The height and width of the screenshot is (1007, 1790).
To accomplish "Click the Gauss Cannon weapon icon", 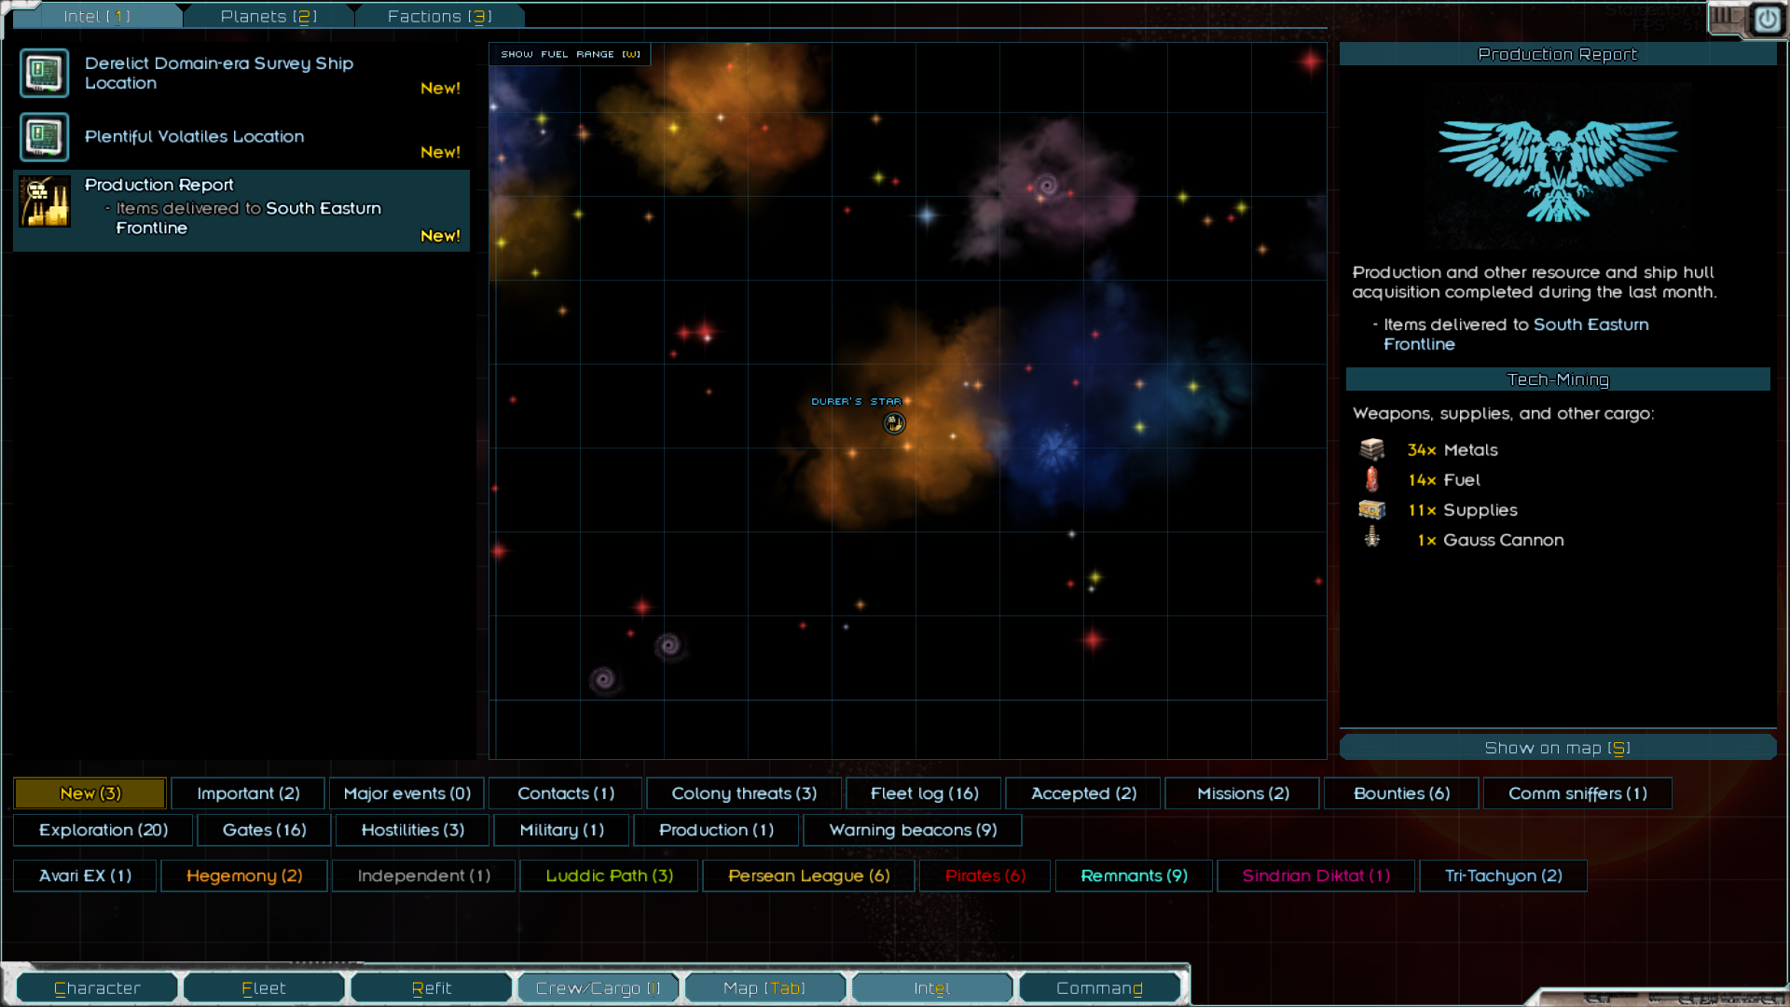I will (x=1371, y=538).
